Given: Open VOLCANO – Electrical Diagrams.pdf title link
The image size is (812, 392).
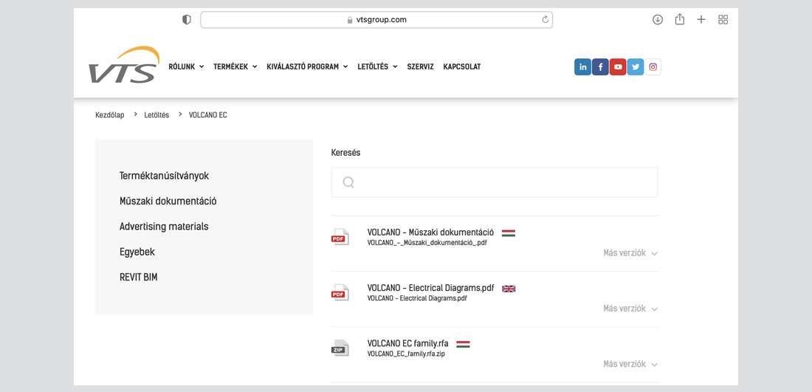Looking at the screenshot, I should click(x=431, y=288).
